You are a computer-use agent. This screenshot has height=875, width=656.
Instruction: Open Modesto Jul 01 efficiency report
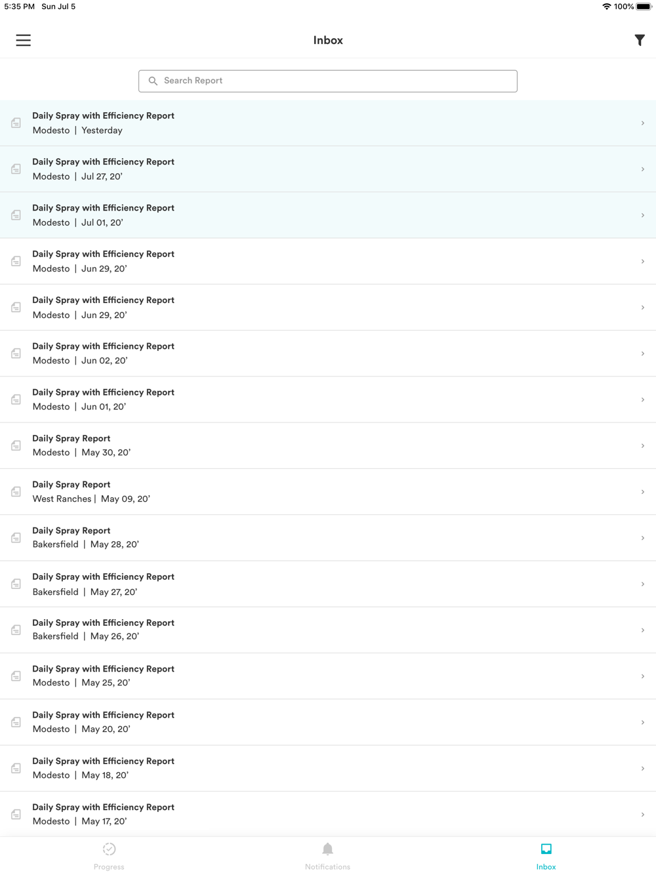coord(328,215)
